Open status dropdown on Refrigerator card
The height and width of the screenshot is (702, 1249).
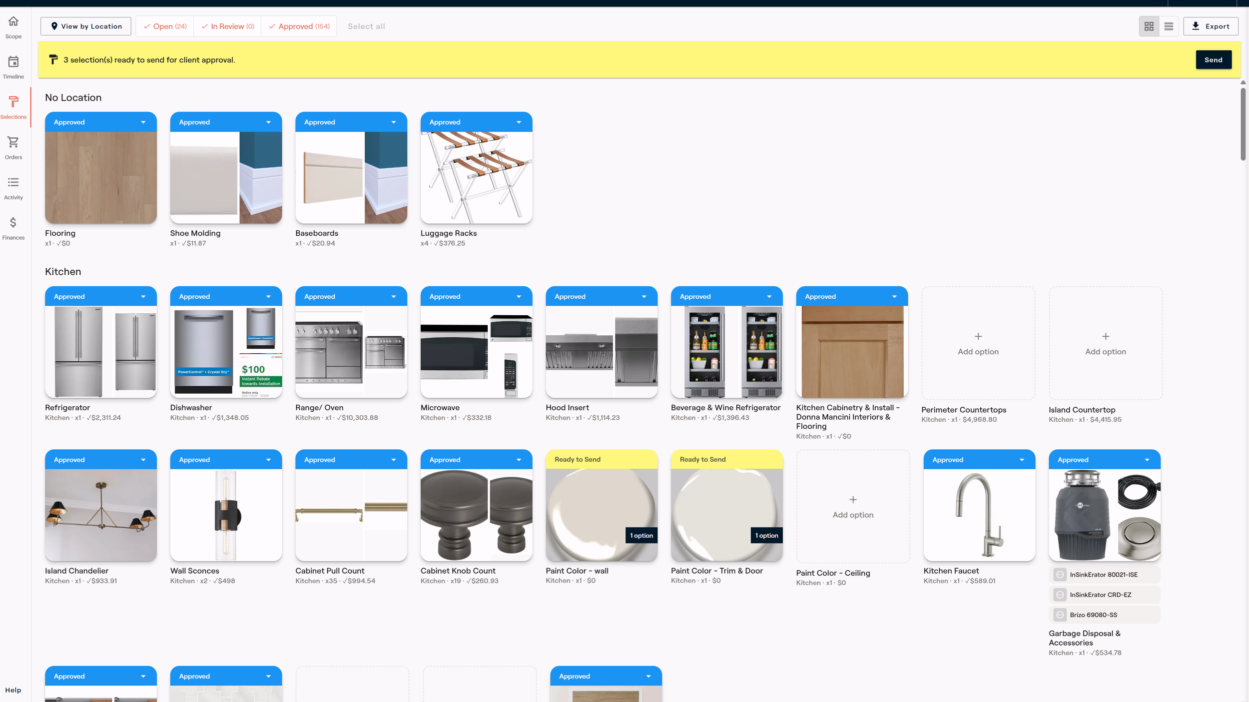pyautogui.click(x=143, y=297)
